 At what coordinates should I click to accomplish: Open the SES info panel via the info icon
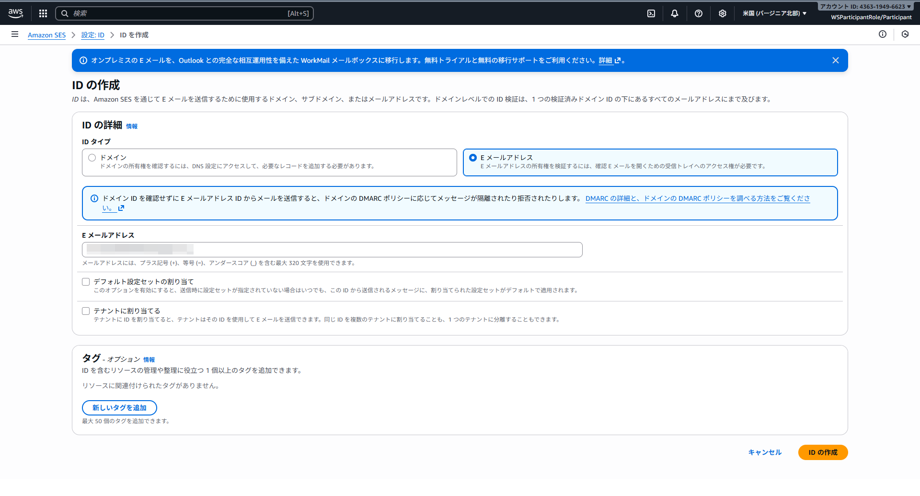(883, 35)
